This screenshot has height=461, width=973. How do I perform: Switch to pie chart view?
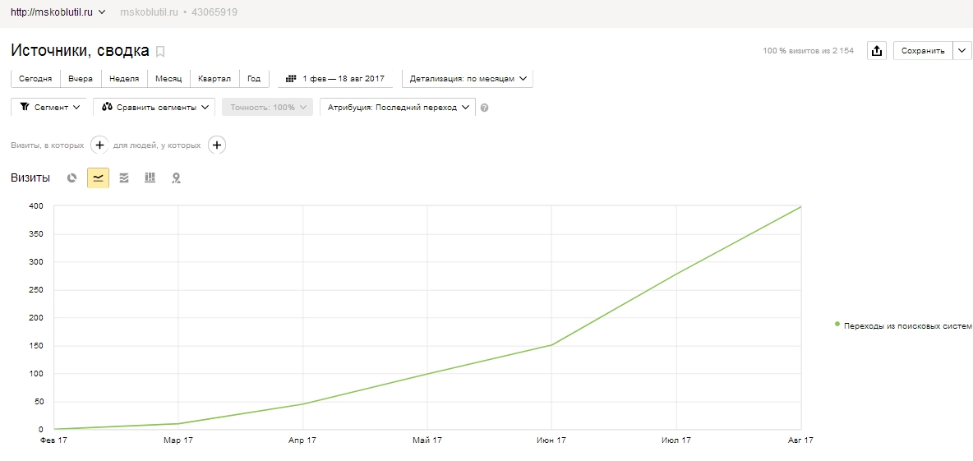click(x=72, y=178)
